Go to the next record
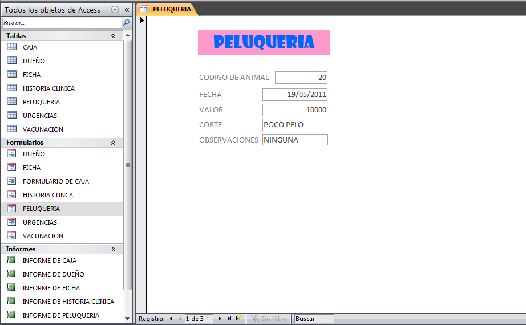This screenshot has height=325, width=526. [x=220, y=319]
